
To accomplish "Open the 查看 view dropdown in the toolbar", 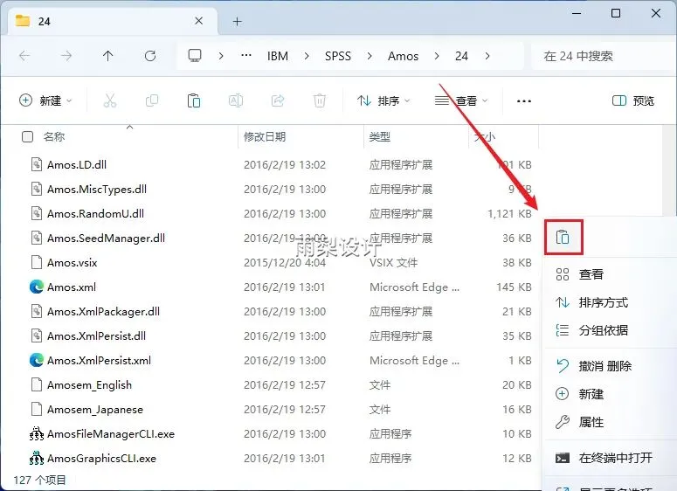I will (x=461, y=100).
